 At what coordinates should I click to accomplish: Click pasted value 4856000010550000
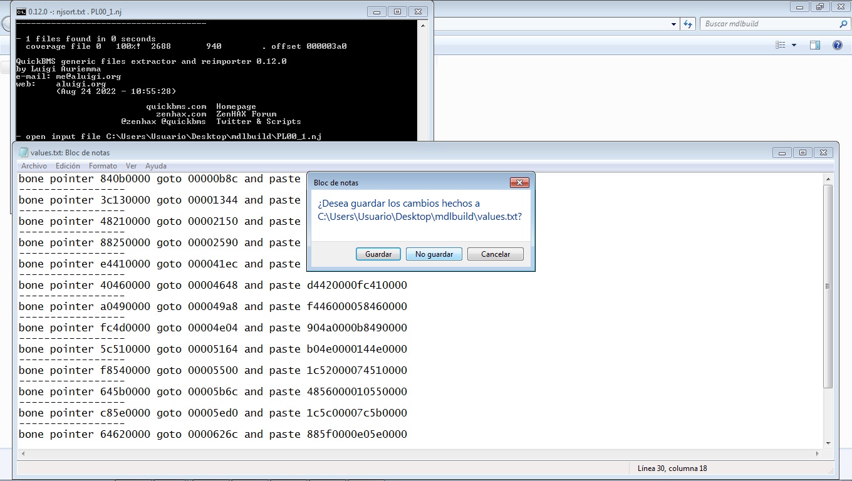click(357, 392)
